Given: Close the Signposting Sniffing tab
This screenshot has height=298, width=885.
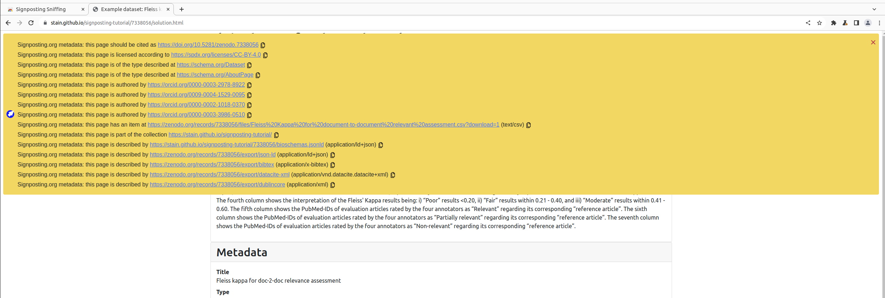Looking at the screenshot, I should [x=83, y=9].
